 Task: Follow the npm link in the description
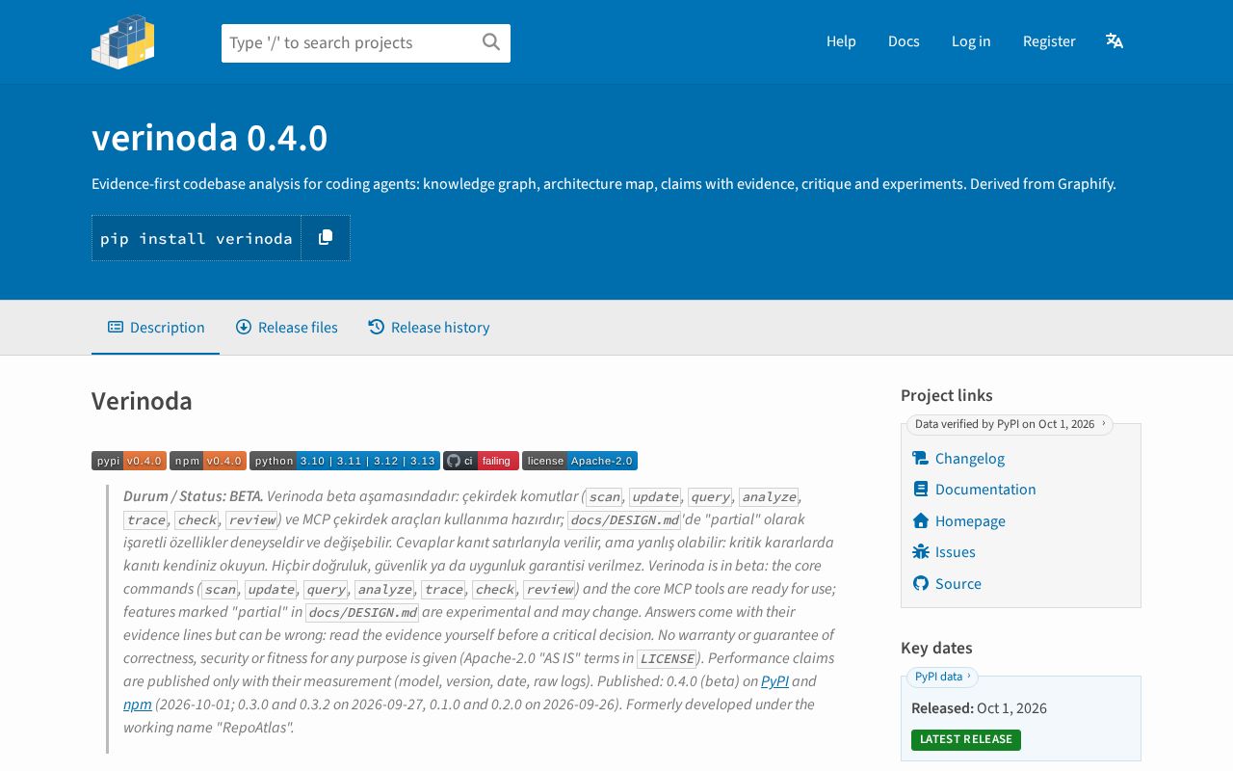[138, 705]
